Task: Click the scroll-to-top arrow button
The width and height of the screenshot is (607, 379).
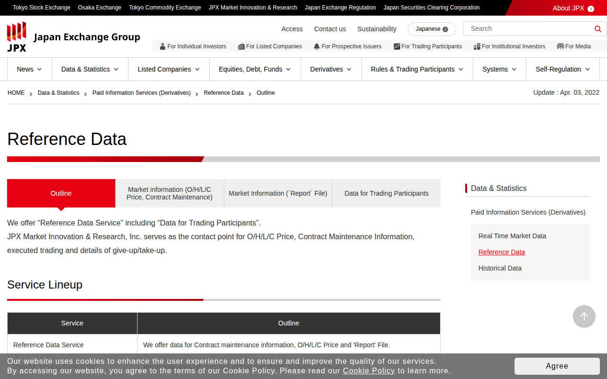Action: 584,316
